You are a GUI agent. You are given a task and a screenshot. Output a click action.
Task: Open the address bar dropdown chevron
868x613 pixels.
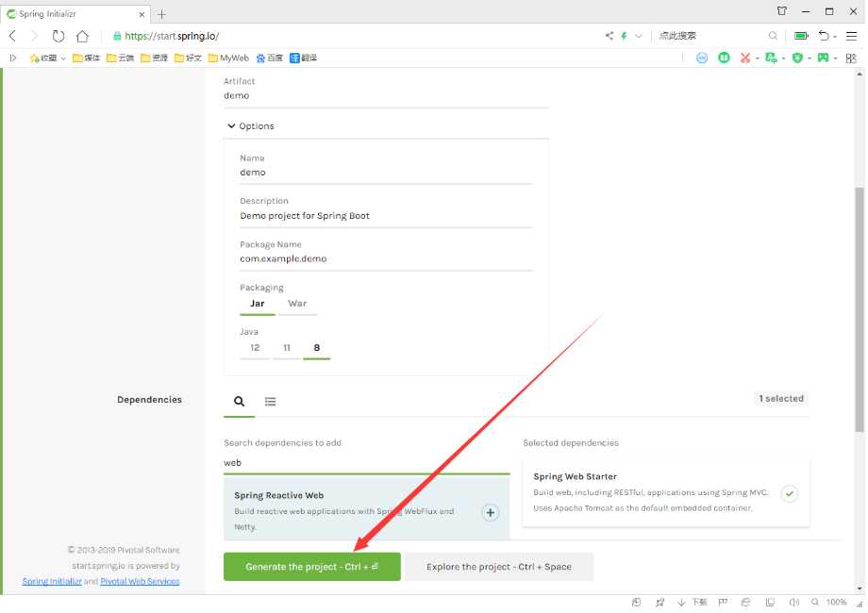point(639,36)
